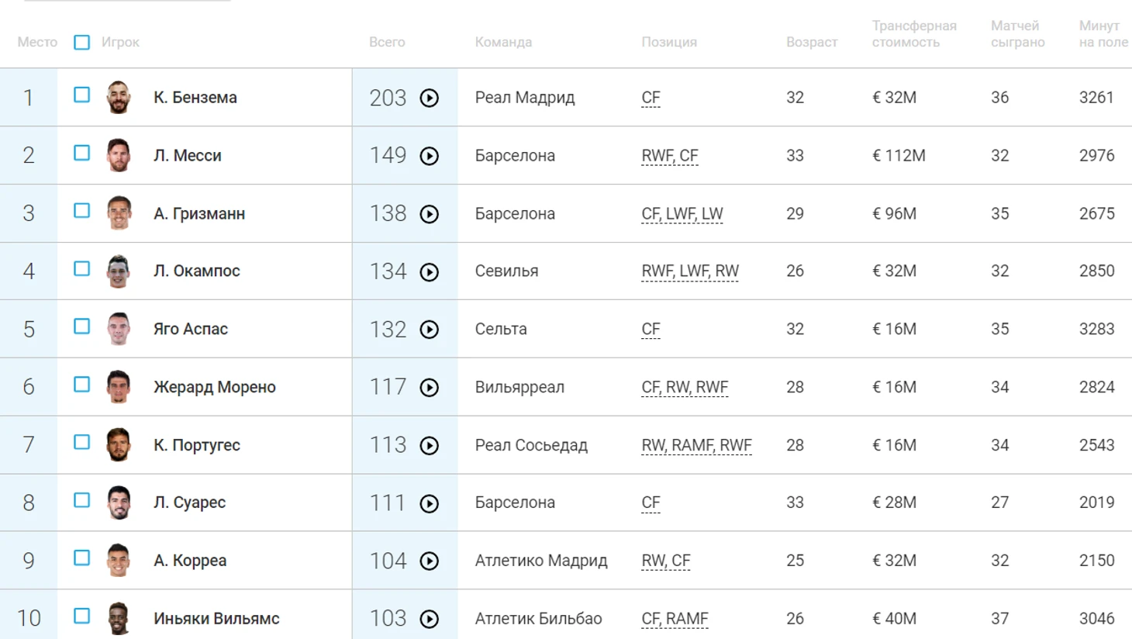Viewport: 1132px width, 639px height.
Task: Open Л. Окампос's player photo
Action: (x=119, y=271)
